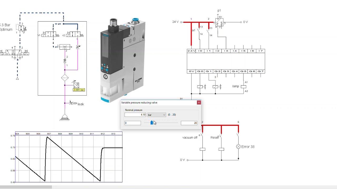Image resolution: width=337 pixels, height=189 pixels.
Task: Click the Q0 output terminal of PLC
Action: click(x=200, y=71)
